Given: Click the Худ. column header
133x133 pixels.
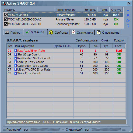Looking at the screenshot, I should pyautogui.click(x=107, y=46).
